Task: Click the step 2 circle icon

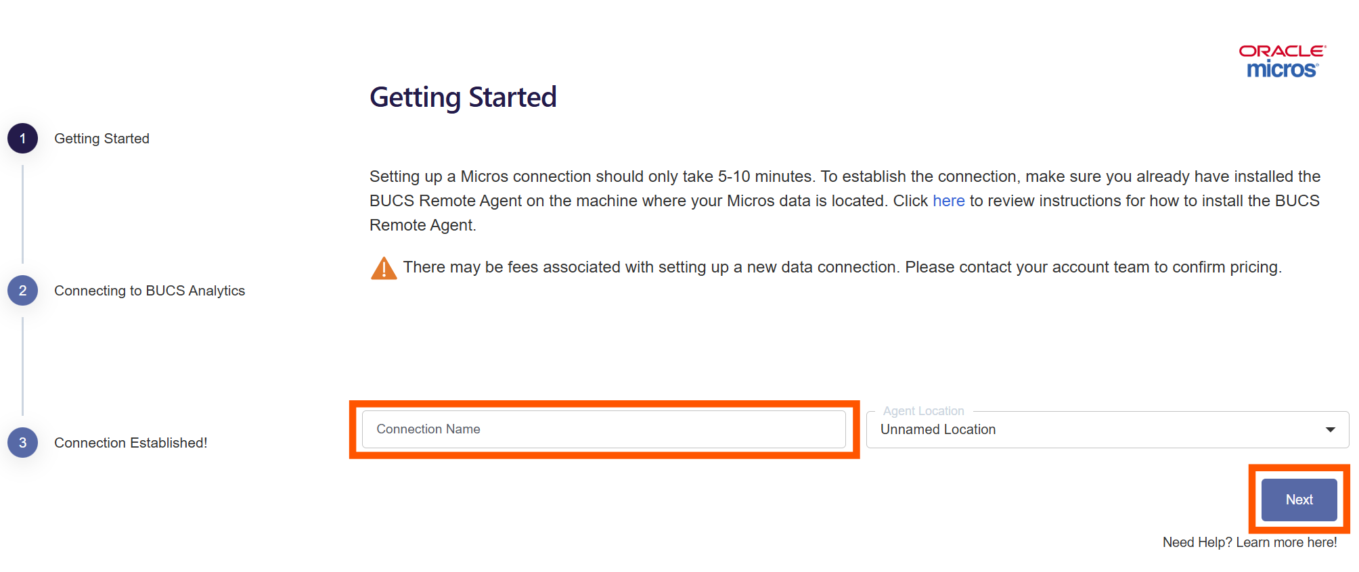Action: 22,291
